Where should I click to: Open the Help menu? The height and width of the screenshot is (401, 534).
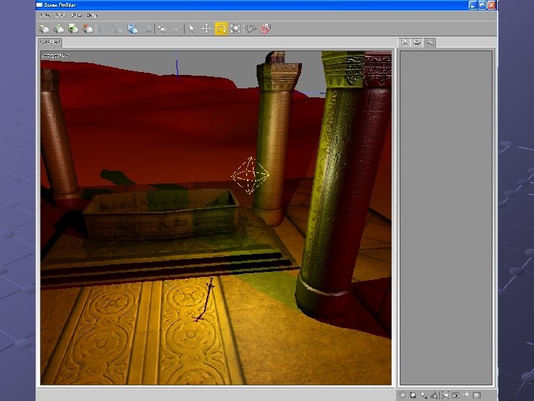pos(92,15)
